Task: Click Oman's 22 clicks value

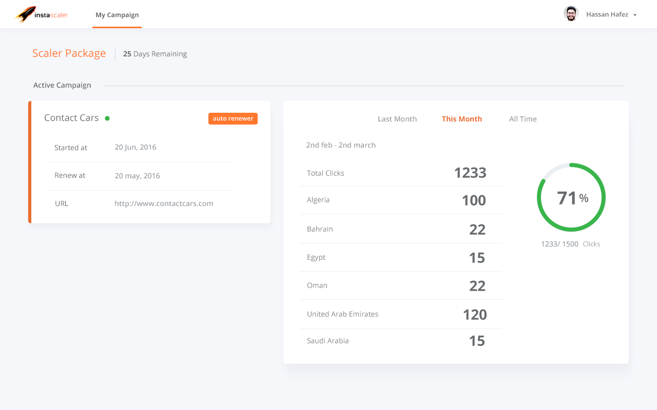Action: (477, 286)
